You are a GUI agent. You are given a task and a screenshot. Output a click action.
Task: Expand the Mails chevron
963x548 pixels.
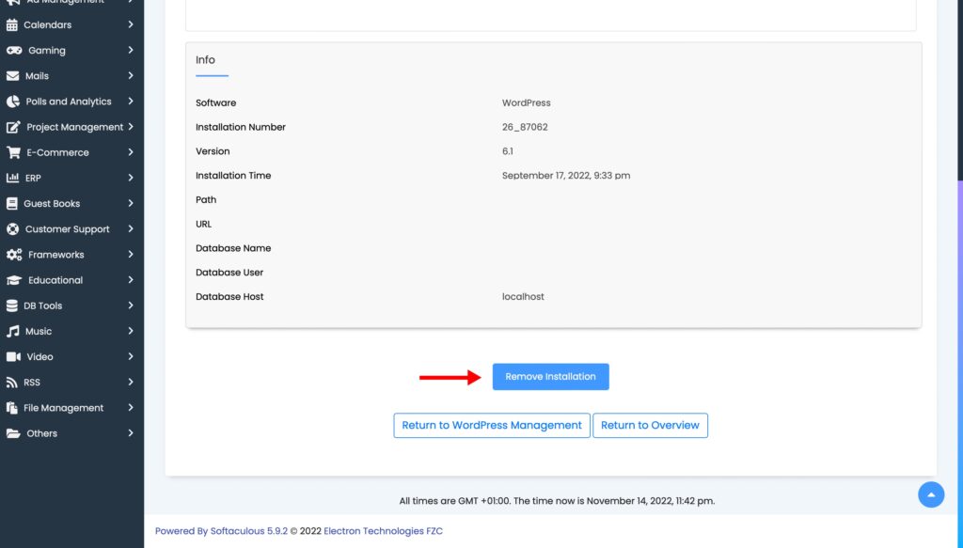(131, 75)
